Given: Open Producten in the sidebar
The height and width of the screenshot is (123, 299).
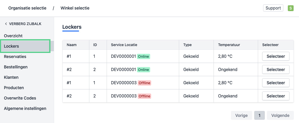Looking at the screenshot, I should click(x=14, y=88).
